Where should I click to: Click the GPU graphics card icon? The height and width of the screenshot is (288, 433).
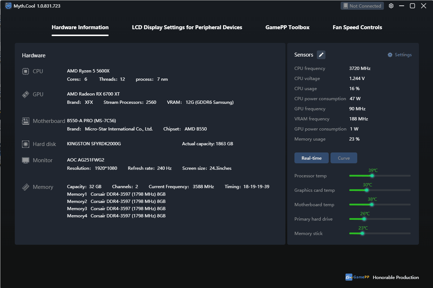click(26, 94)
